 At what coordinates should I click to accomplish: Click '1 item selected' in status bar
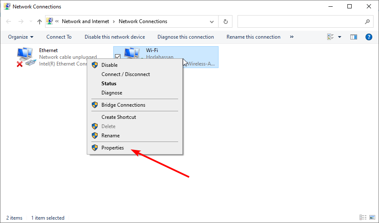[48, 218]
